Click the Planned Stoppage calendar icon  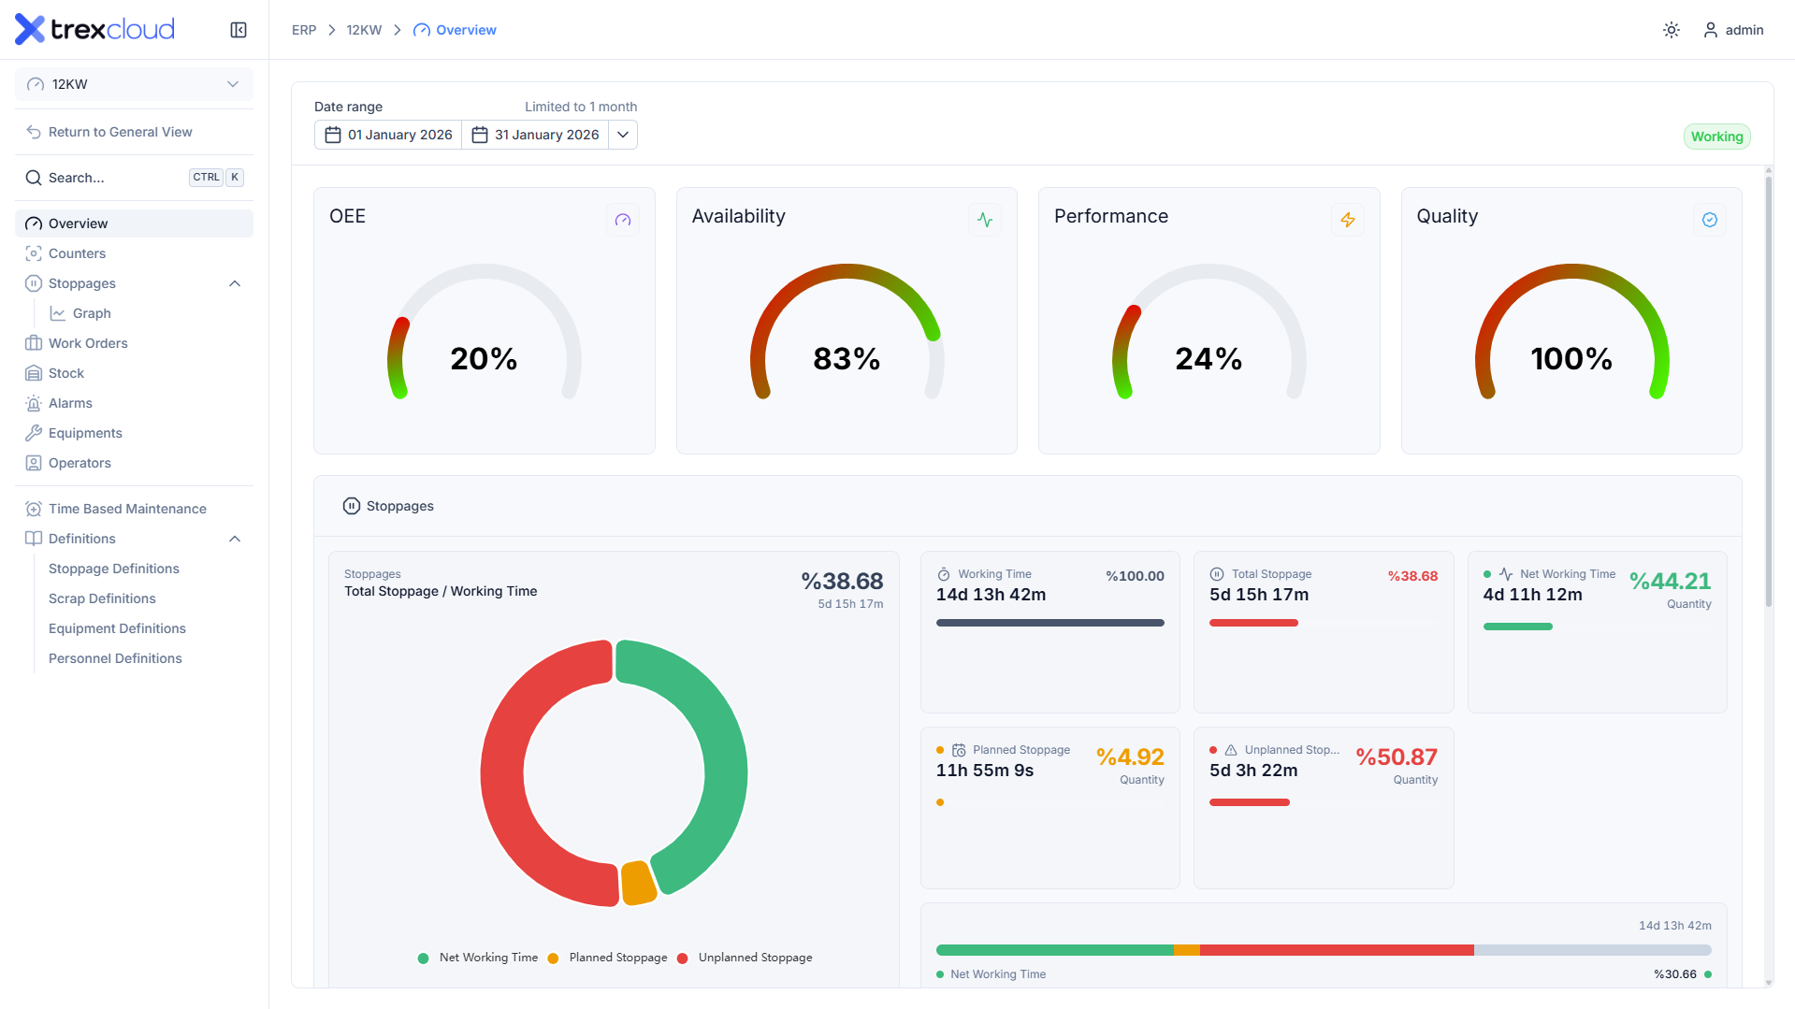coord(959,751)
